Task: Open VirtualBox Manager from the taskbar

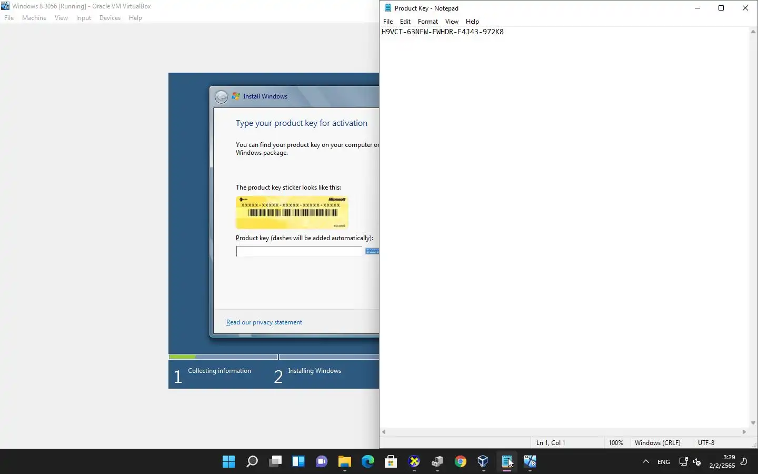Action: click(x=483, y=462)
